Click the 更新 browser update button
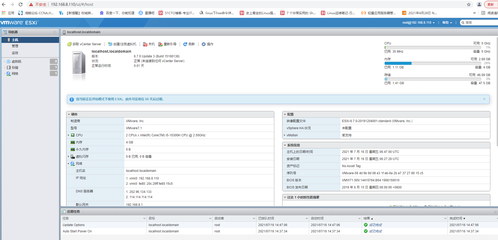498x240 pixels. tap(491, 4)
